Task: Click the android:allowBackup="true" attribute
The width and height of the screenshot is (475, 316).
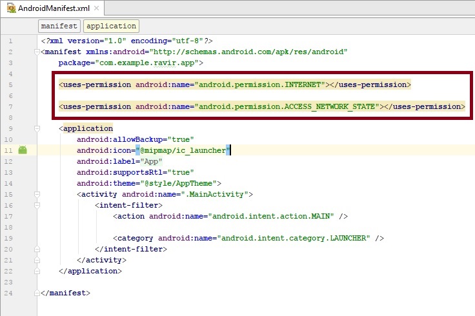Action: [x=135, y=139]
